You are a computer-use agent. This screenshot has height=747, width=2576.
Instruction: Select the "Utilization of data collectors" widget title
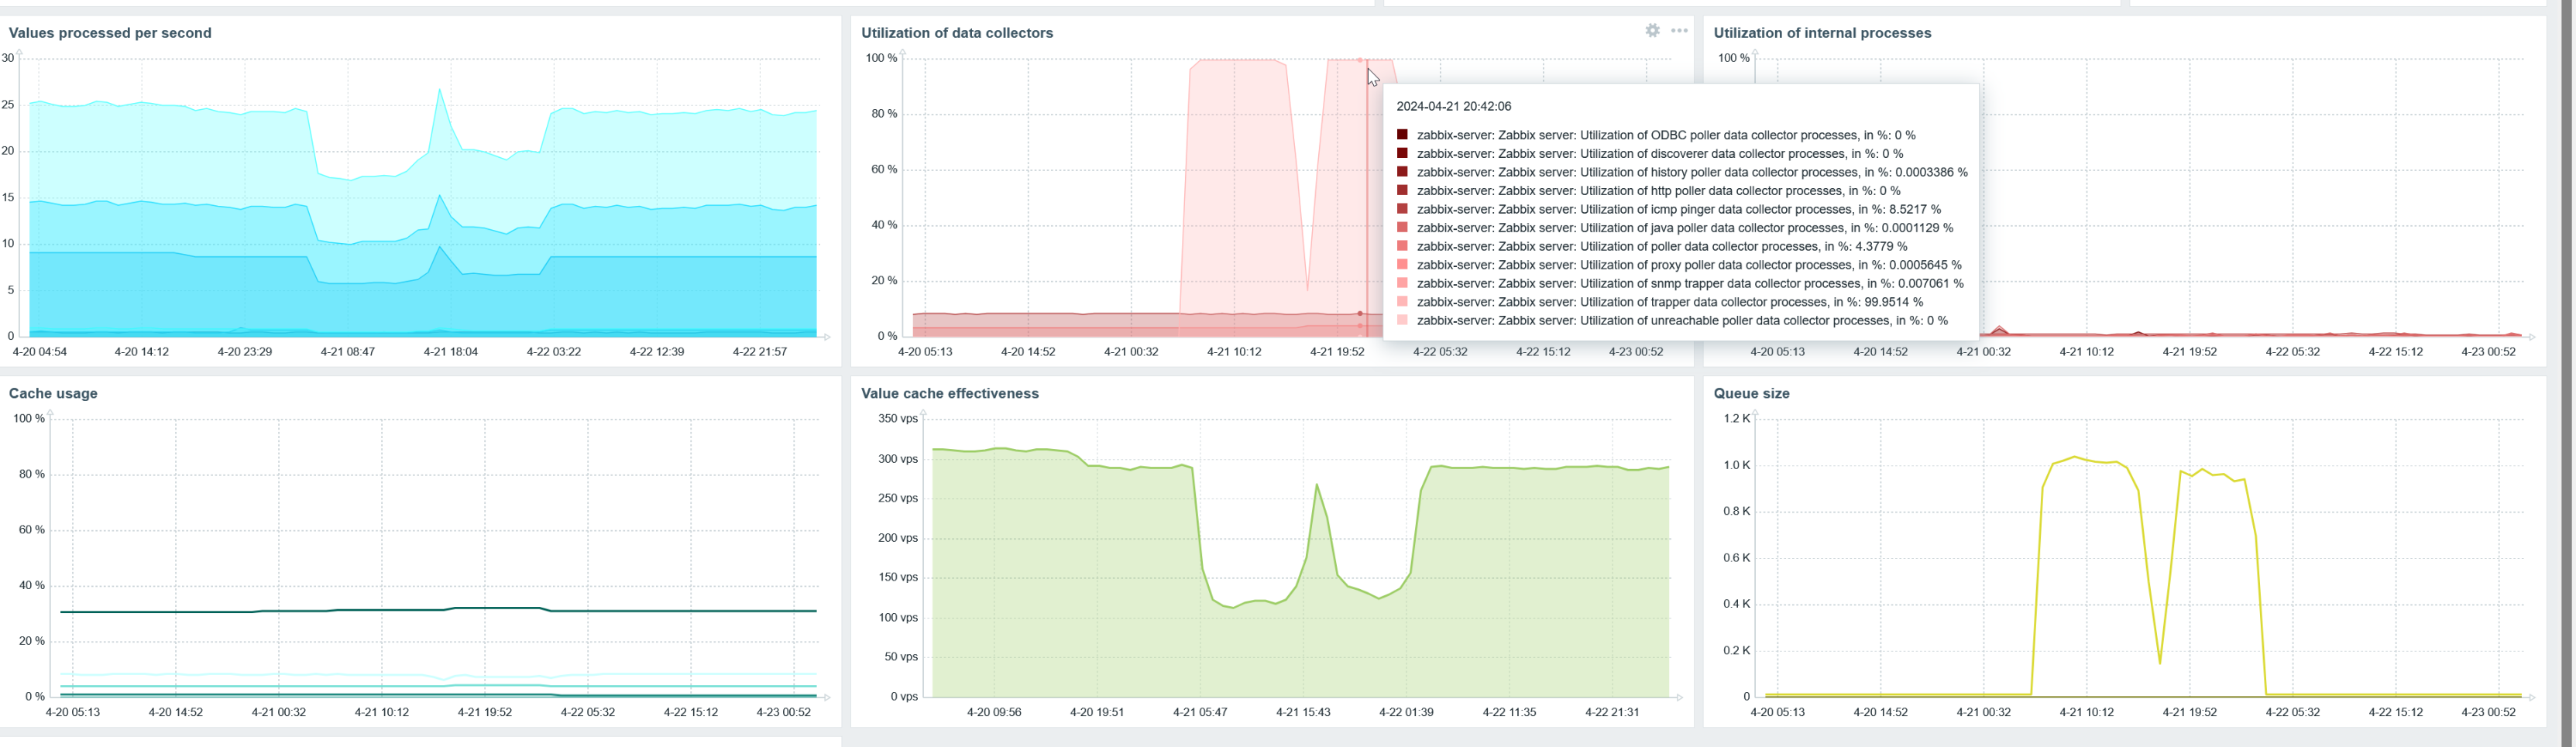957,33
